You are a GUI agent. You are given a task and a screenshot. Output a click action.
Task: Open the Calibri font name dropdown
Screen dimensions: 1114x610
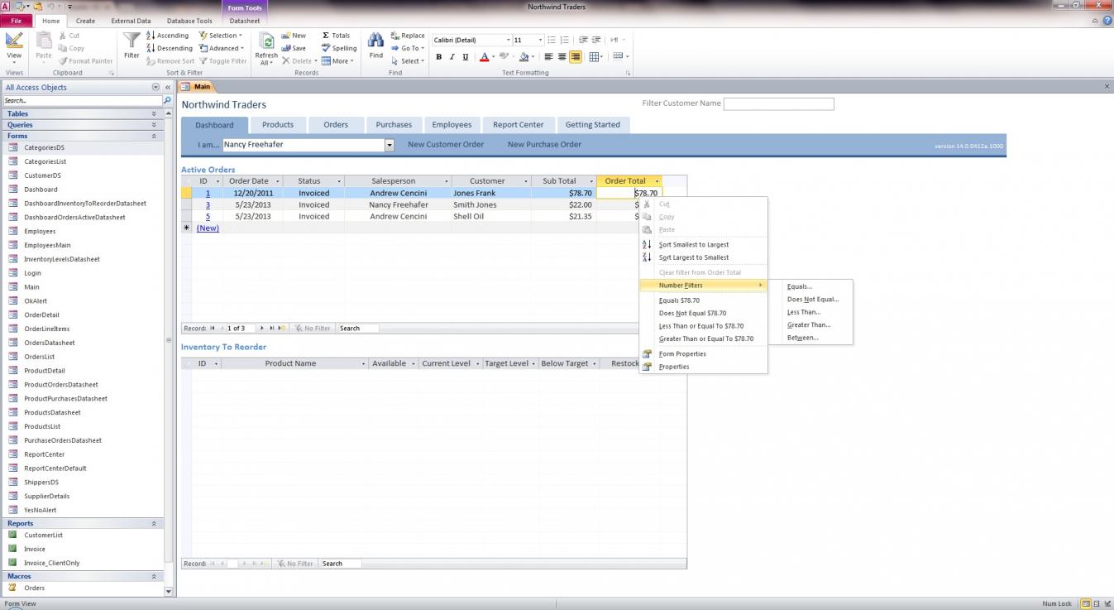(x=508, y=40)
